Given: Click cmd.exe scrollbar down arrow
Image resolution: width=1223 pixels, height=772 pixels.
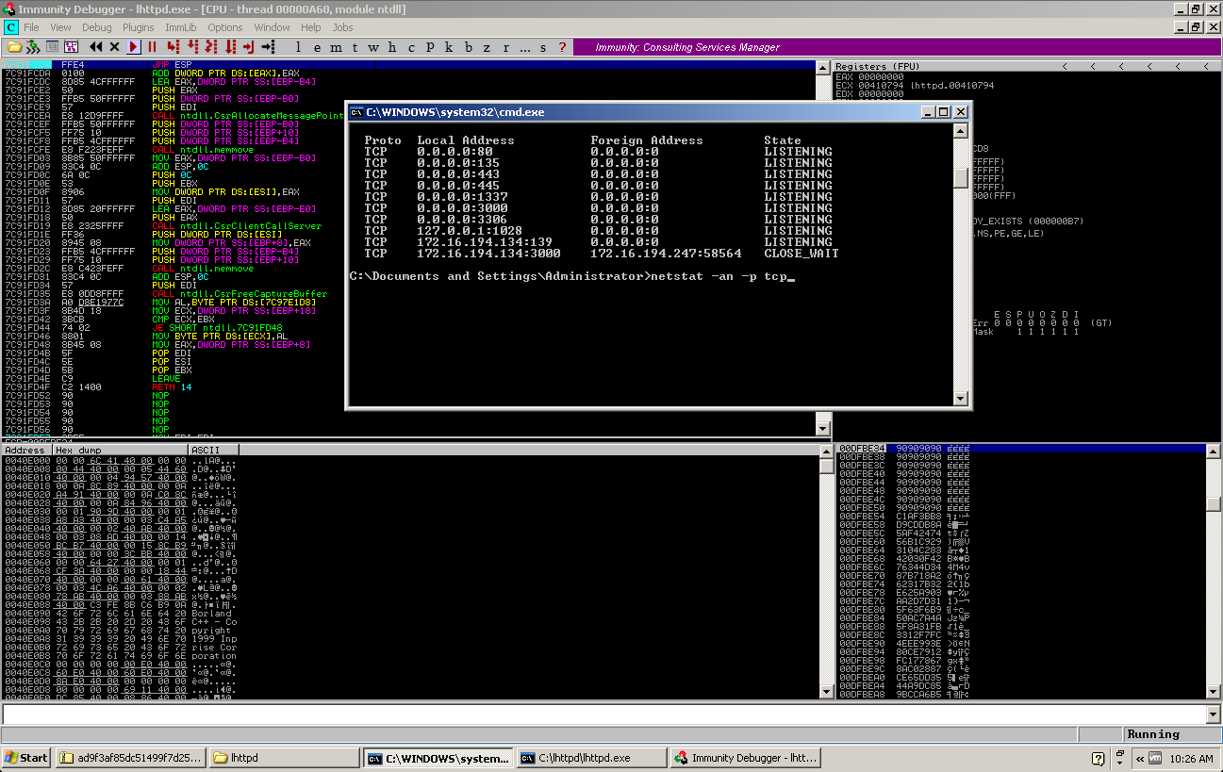Looking at the screenshot, I should click(x=961, y=400).
